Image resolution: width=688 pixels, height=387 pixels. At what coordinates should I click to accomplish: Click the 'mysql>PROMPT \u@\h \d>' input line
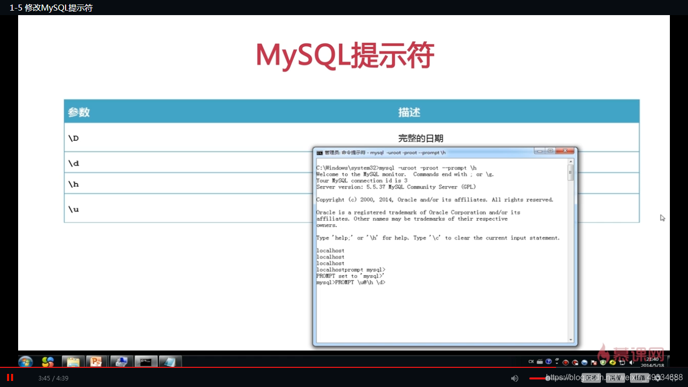351,282
